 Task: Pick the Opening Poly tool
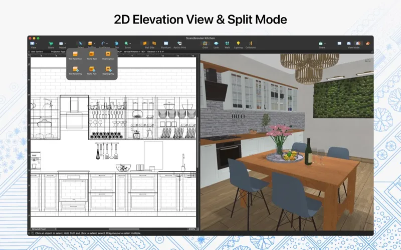tap(108, 70)
